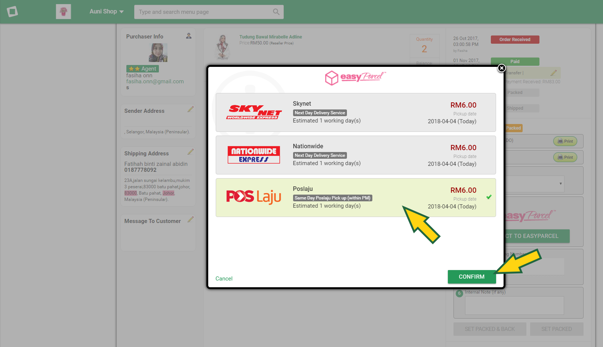603x347 pixels.
Task: Edit payment details pencil icon
Action: [554, 73]
